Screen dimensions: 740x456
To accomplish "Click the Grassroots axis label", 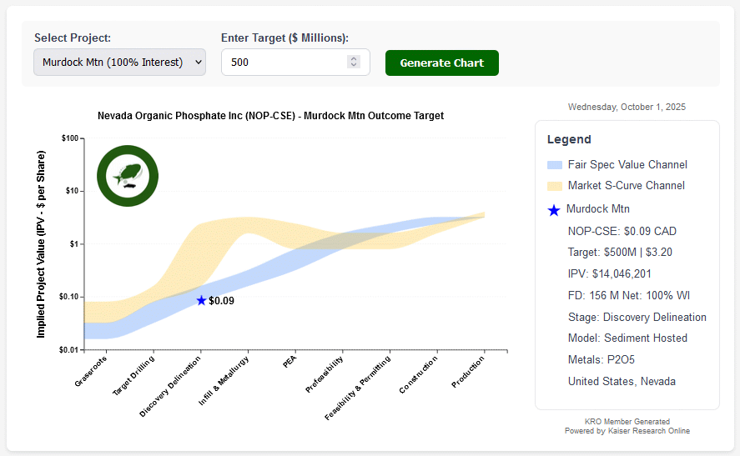I will (x=91, y=371).
